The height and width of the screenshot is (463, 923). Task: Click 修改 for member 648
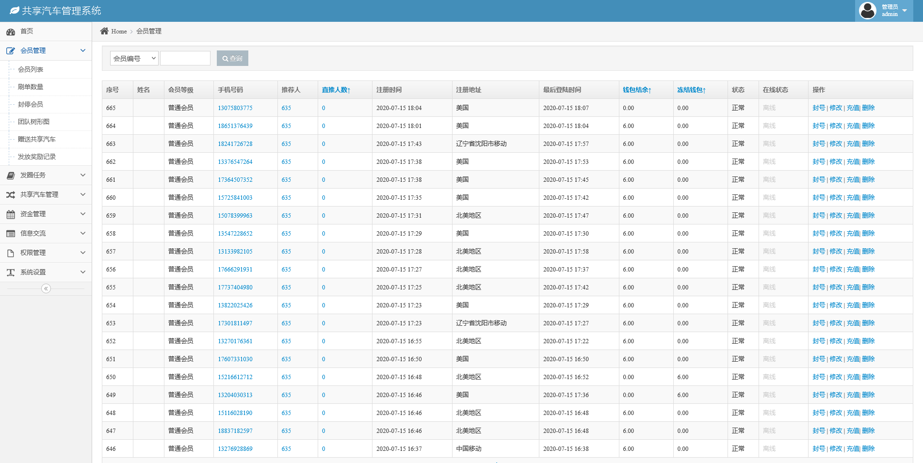click(x=836, y=413)
